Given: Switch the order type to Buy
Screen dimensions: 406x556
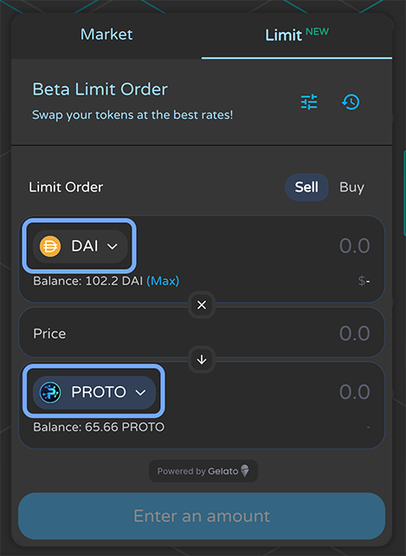Looking at the screenshot, I should [x=351, y=186].
